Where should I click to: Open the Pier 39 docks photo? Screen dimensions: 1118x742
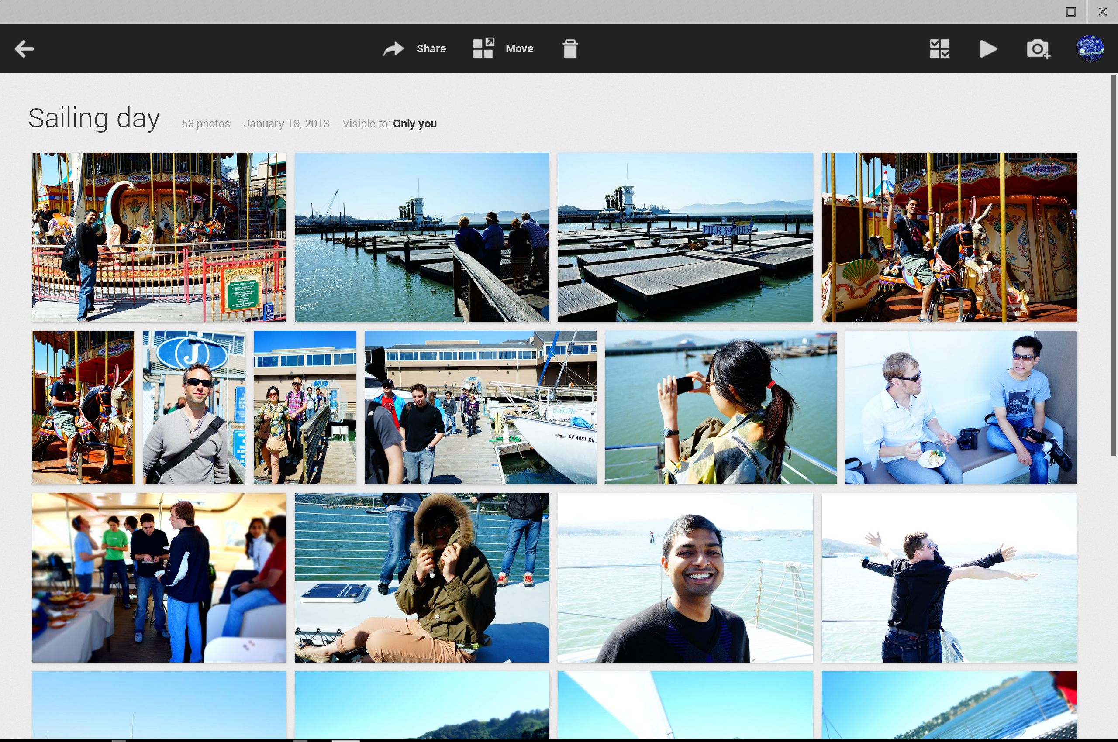point(685,237)
